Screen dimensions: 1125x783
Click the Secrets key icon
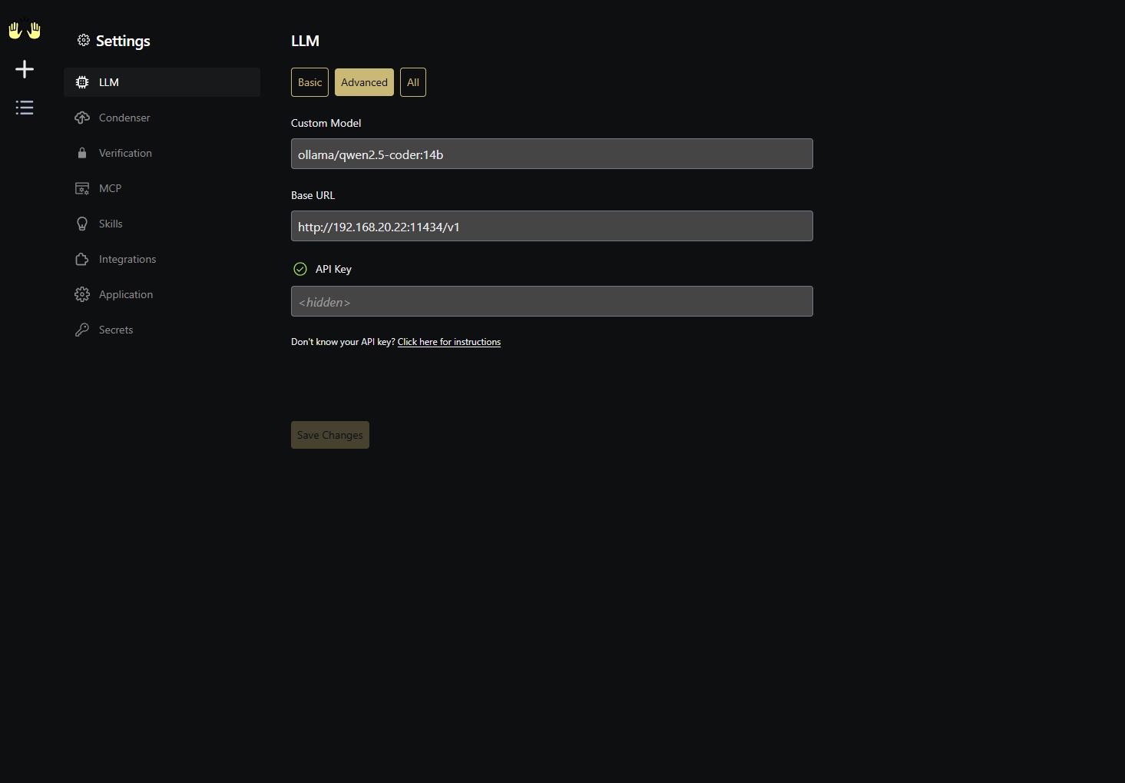[82, 330]
